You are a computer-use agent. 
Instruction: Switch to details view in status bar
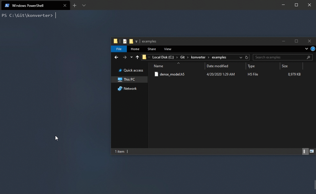tap(305, 151)
